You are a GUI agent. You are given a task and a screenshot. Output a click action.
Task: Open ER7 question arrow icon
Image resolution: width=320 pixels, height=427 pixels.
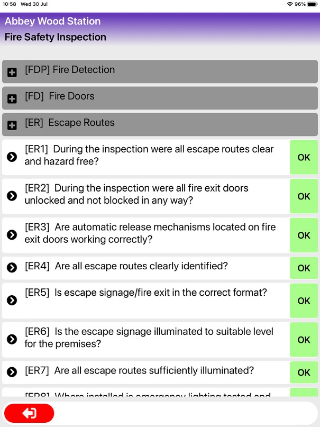coord(12,373)
